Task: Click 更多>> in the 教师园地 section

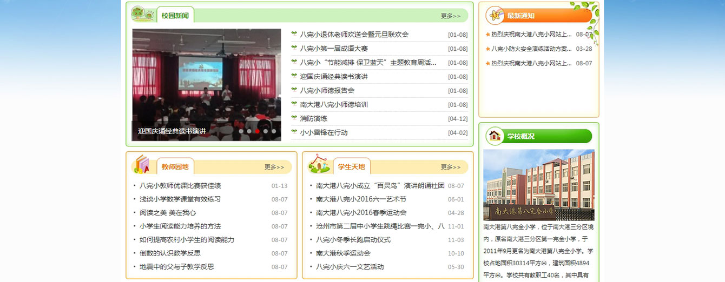Action: [x=274, y=167]
